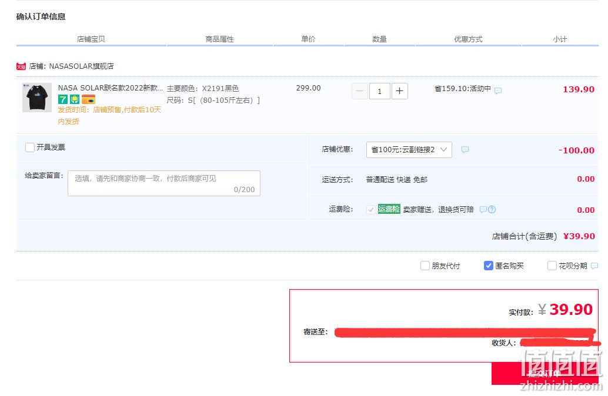Click the 优惠方式 column header
Image resolution: width=608 pixels, height=396 pixels.
point(468,39)
